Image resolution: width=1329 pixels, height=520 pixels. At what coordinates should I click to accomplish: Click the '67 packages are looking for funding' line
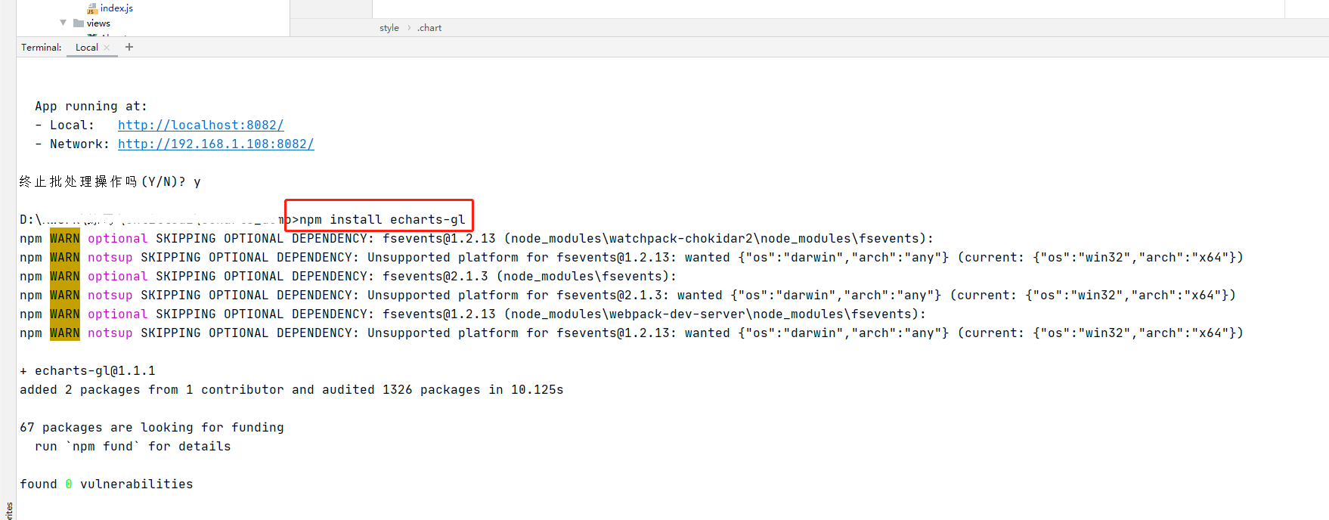[x=152, y=428]
